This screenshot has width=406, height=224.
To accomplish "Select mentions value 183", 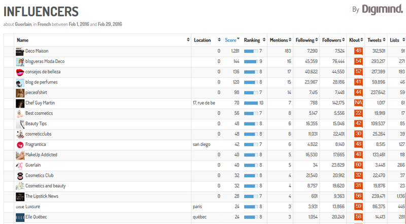I will pos(288,51).
